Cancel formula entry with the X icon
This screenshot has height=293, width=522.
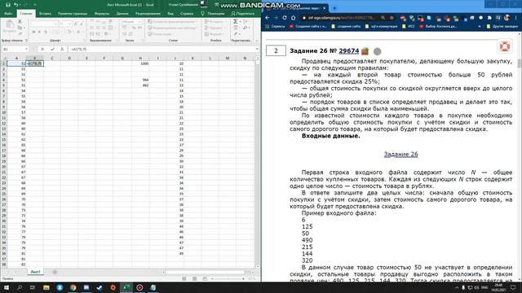coord(42,49)
